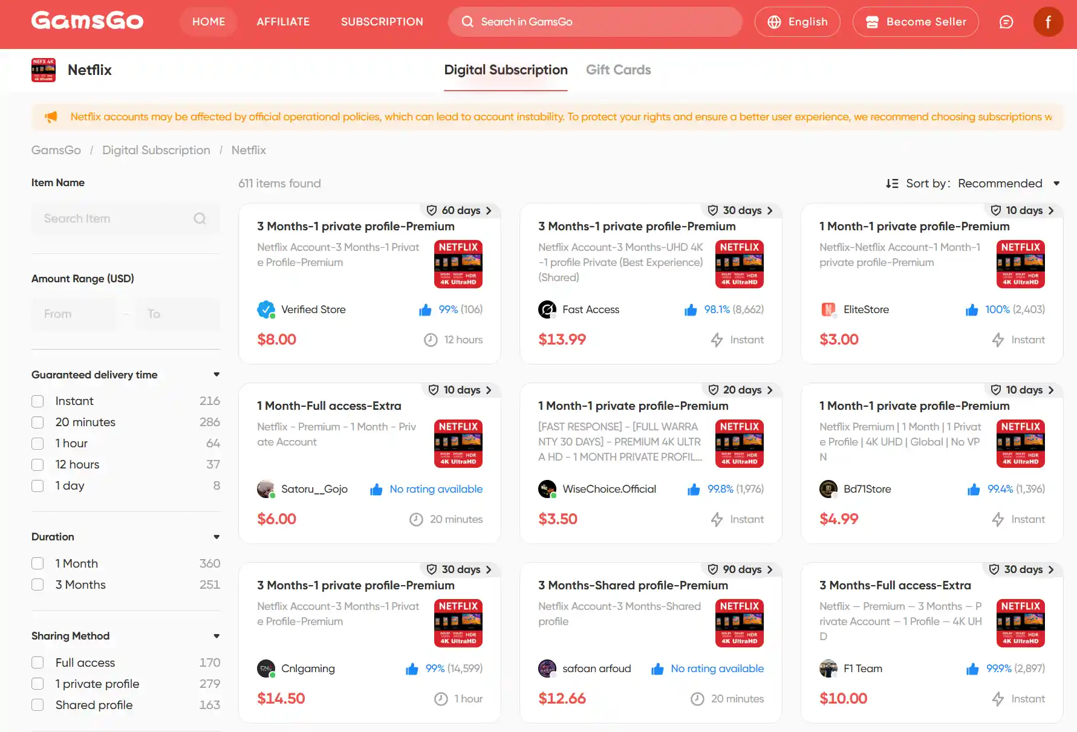Viewport: 1077px width, 732px height.
Task: Expand 20 days warranty on WiseChoice listing
Action: (741, 390)
